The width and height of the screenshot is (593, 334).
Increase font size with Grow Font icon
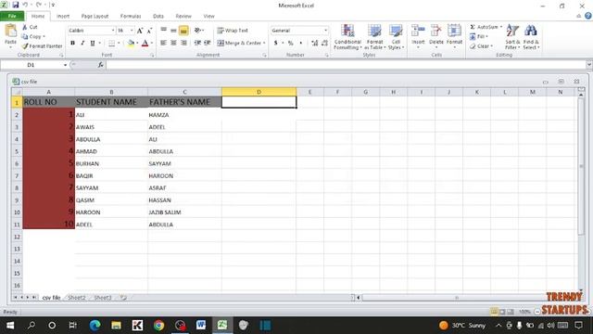(140, 31)
